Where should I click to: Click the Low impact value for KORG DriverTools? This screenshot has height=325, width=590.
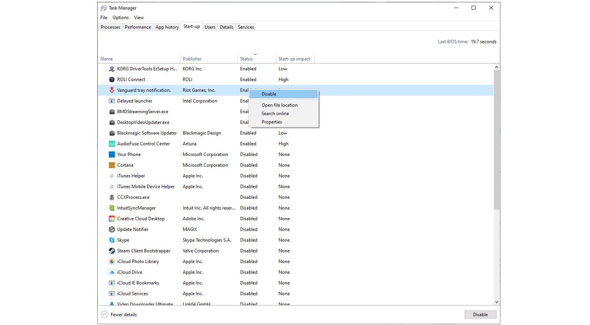point(283,69)
